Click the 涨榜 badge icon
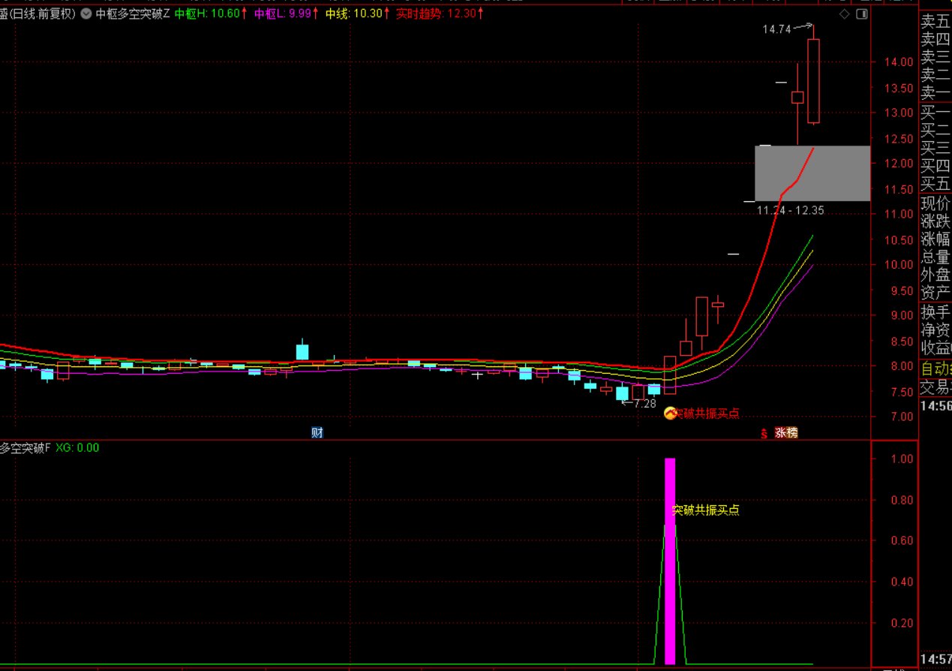The height and width of the screenshot is (671, 952). pos(786,432)
